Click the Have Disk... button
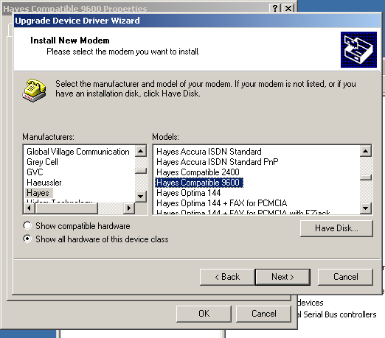The image size is (385, 338). pyautogui.click(x=336, y=228)
